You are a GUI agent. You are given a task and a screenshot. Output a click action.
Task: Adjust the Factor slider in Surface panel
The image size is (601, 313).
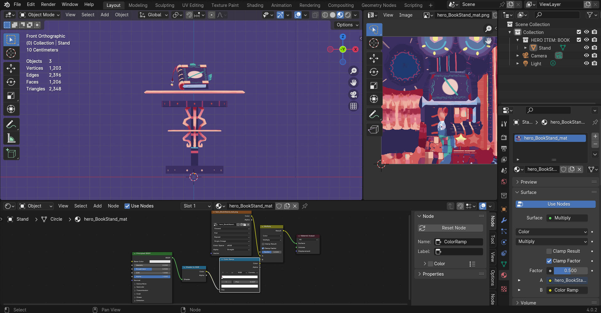[570, 271]
